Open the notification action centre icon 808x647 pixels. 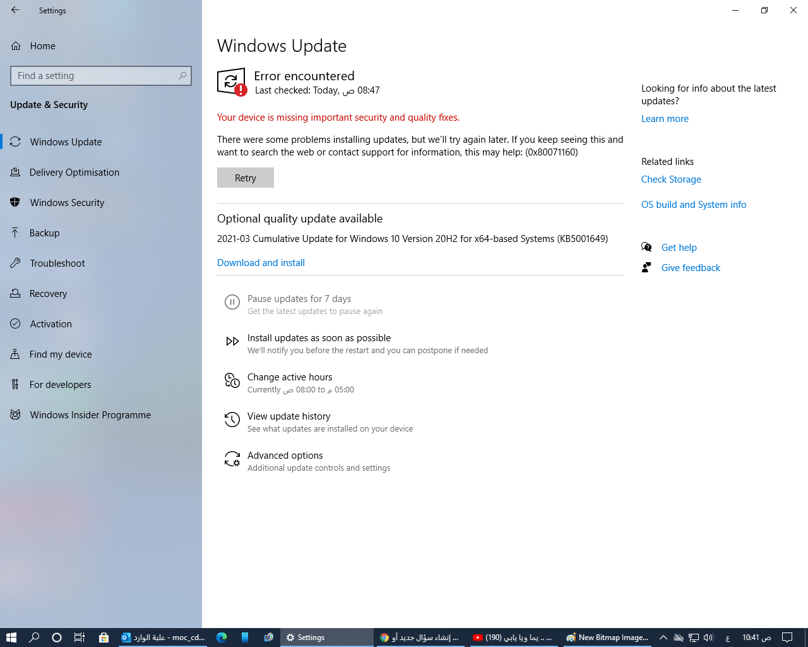point(787,638)
